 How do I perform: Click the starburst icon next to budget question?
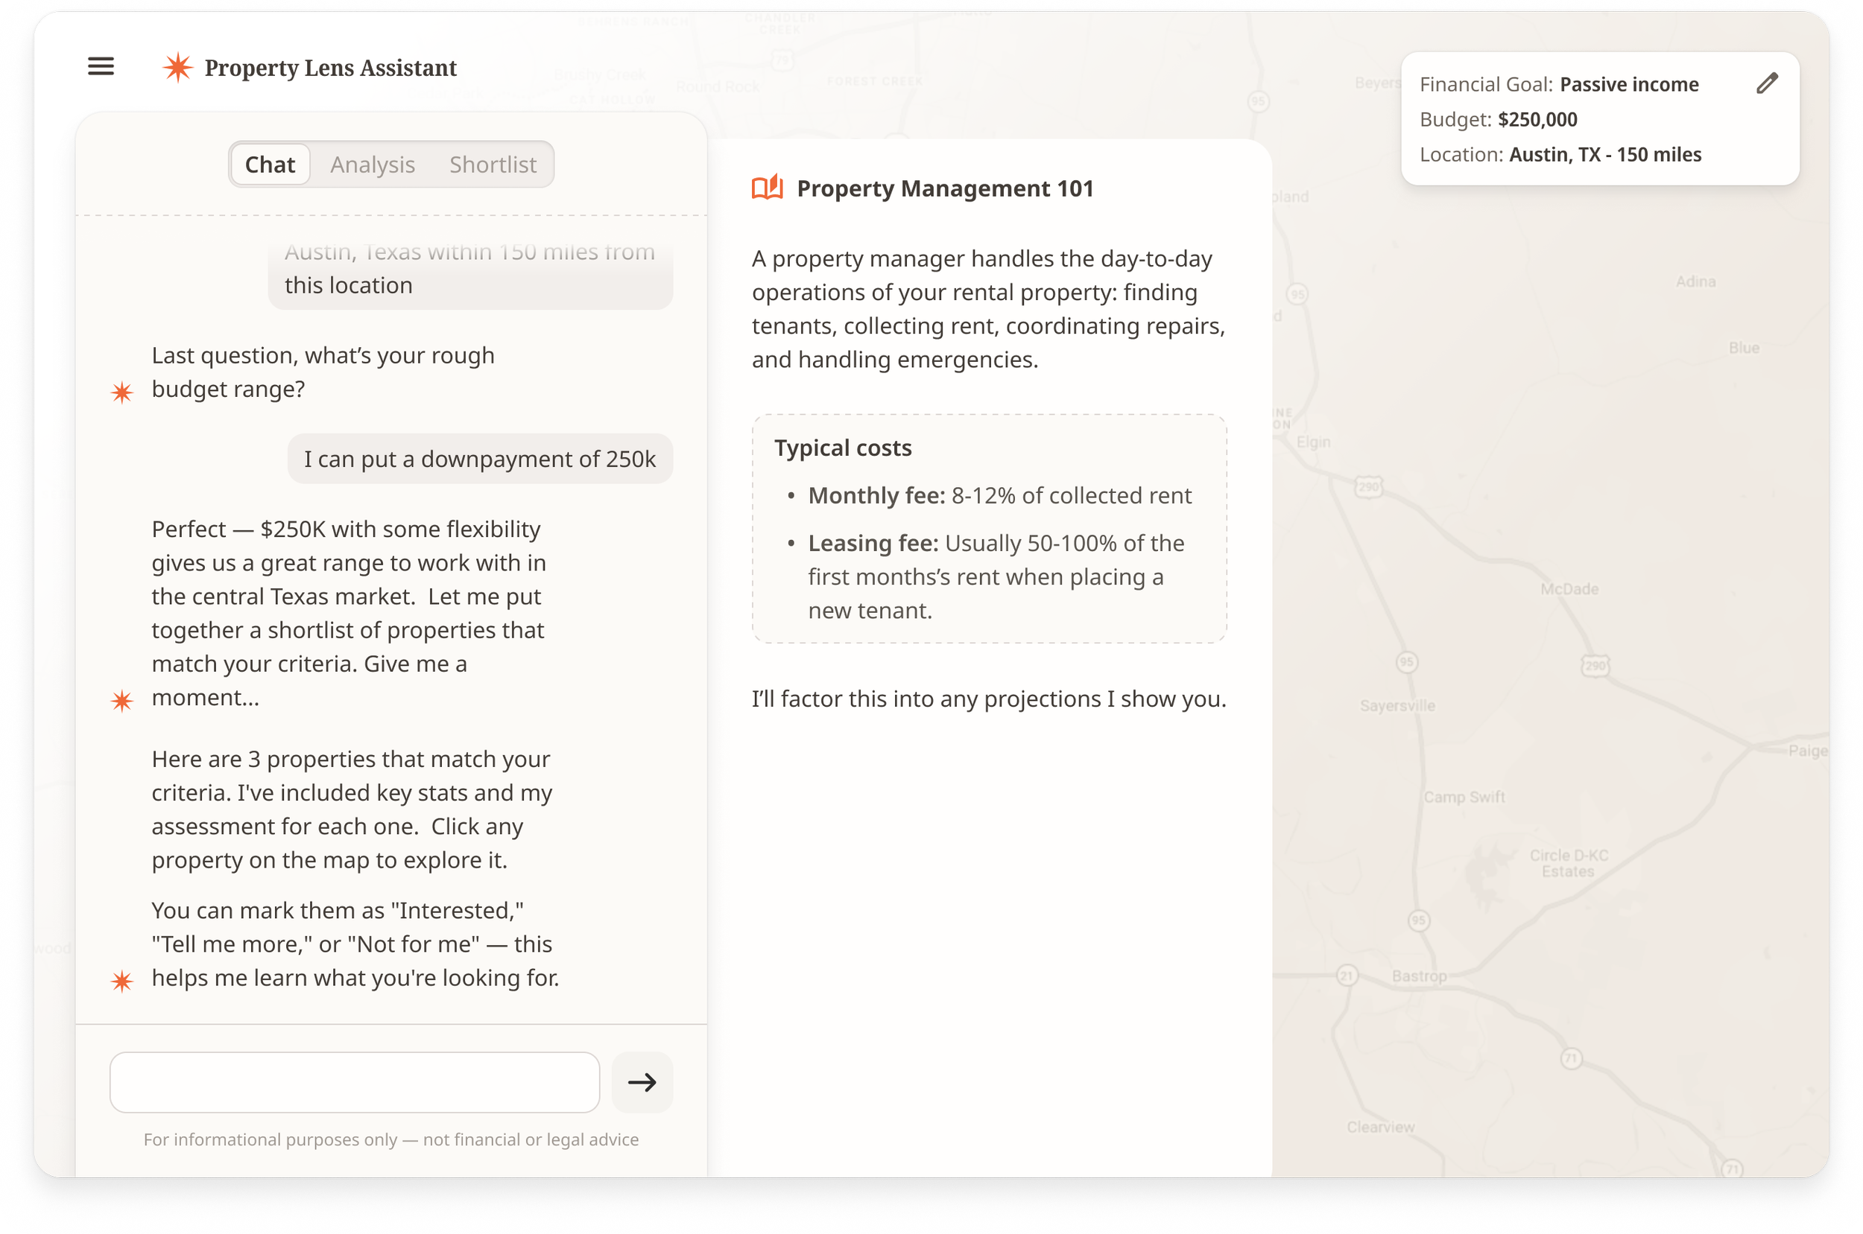(122, 392)
